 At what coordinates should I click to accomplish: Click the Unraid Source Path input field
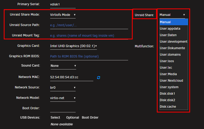(89, 25)
